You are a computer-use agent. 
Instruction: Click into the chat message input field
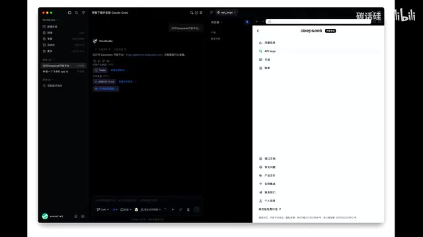coord(147,200)
